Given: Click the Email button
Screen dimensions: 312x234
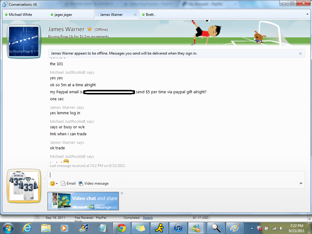Looking at the screenshot, I should 68,183.
